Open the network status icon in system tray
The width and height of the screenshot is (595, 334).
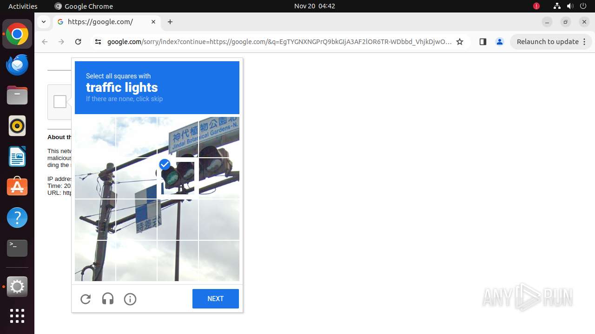click(x=557, y=6)
